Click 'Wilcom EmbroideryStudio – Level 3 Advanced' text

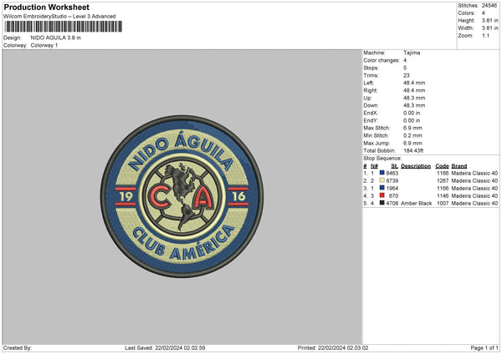point(59,17)
